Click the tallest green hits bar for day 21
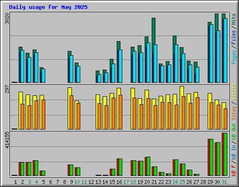 point(154,31)
